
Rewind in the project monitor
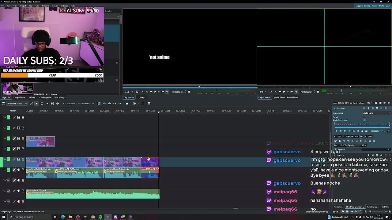280,92
